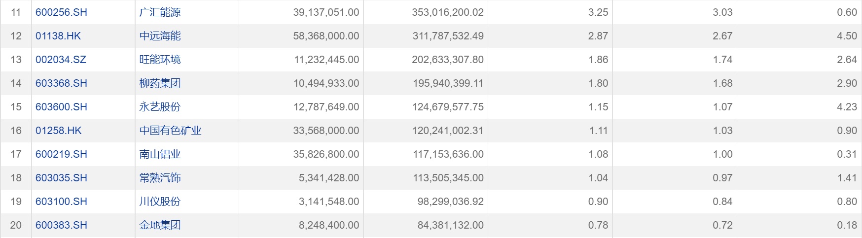The width and height of the screenshot is (862, 238).
Task: Click the 中远海能 stock name
Action: click(x=160, y=36)
